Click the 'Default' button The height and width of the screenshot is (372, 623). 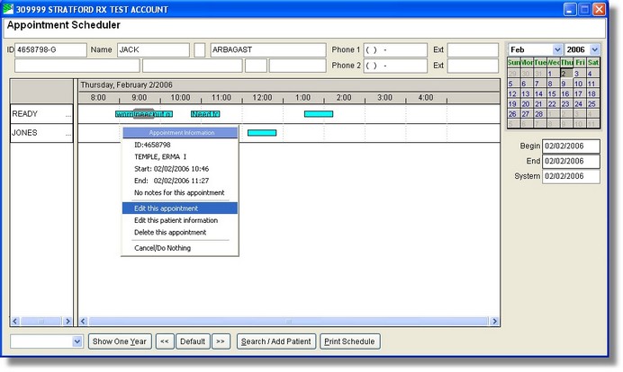coord(193,341)
